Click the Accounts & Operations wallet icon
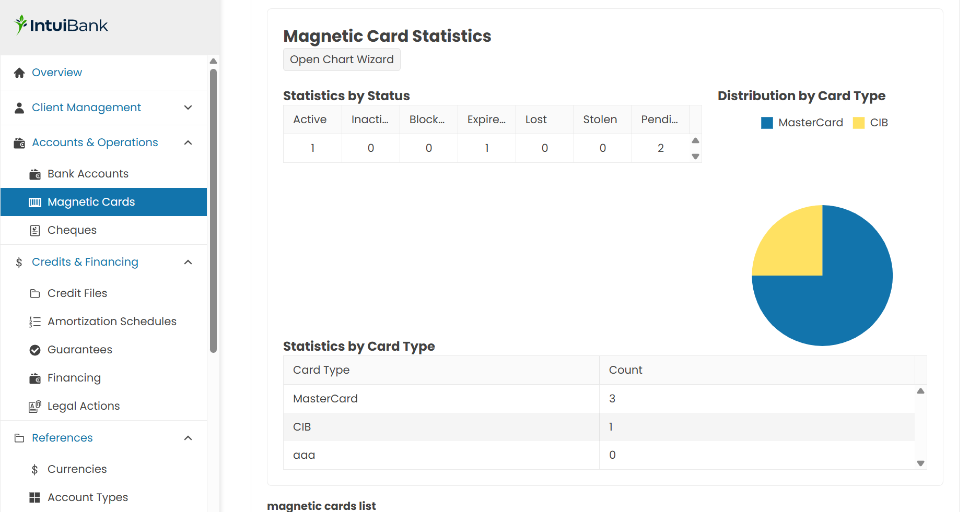The height and width of the screenshot is (512, 969). point(19,142)
